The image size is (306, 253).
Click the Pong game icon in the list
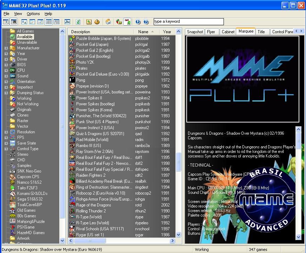(72, 80)
